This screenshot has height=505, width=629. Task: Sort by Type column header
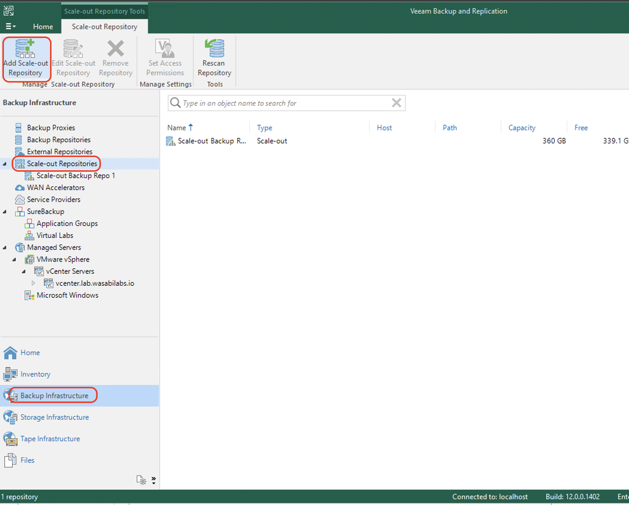point(264,128)
